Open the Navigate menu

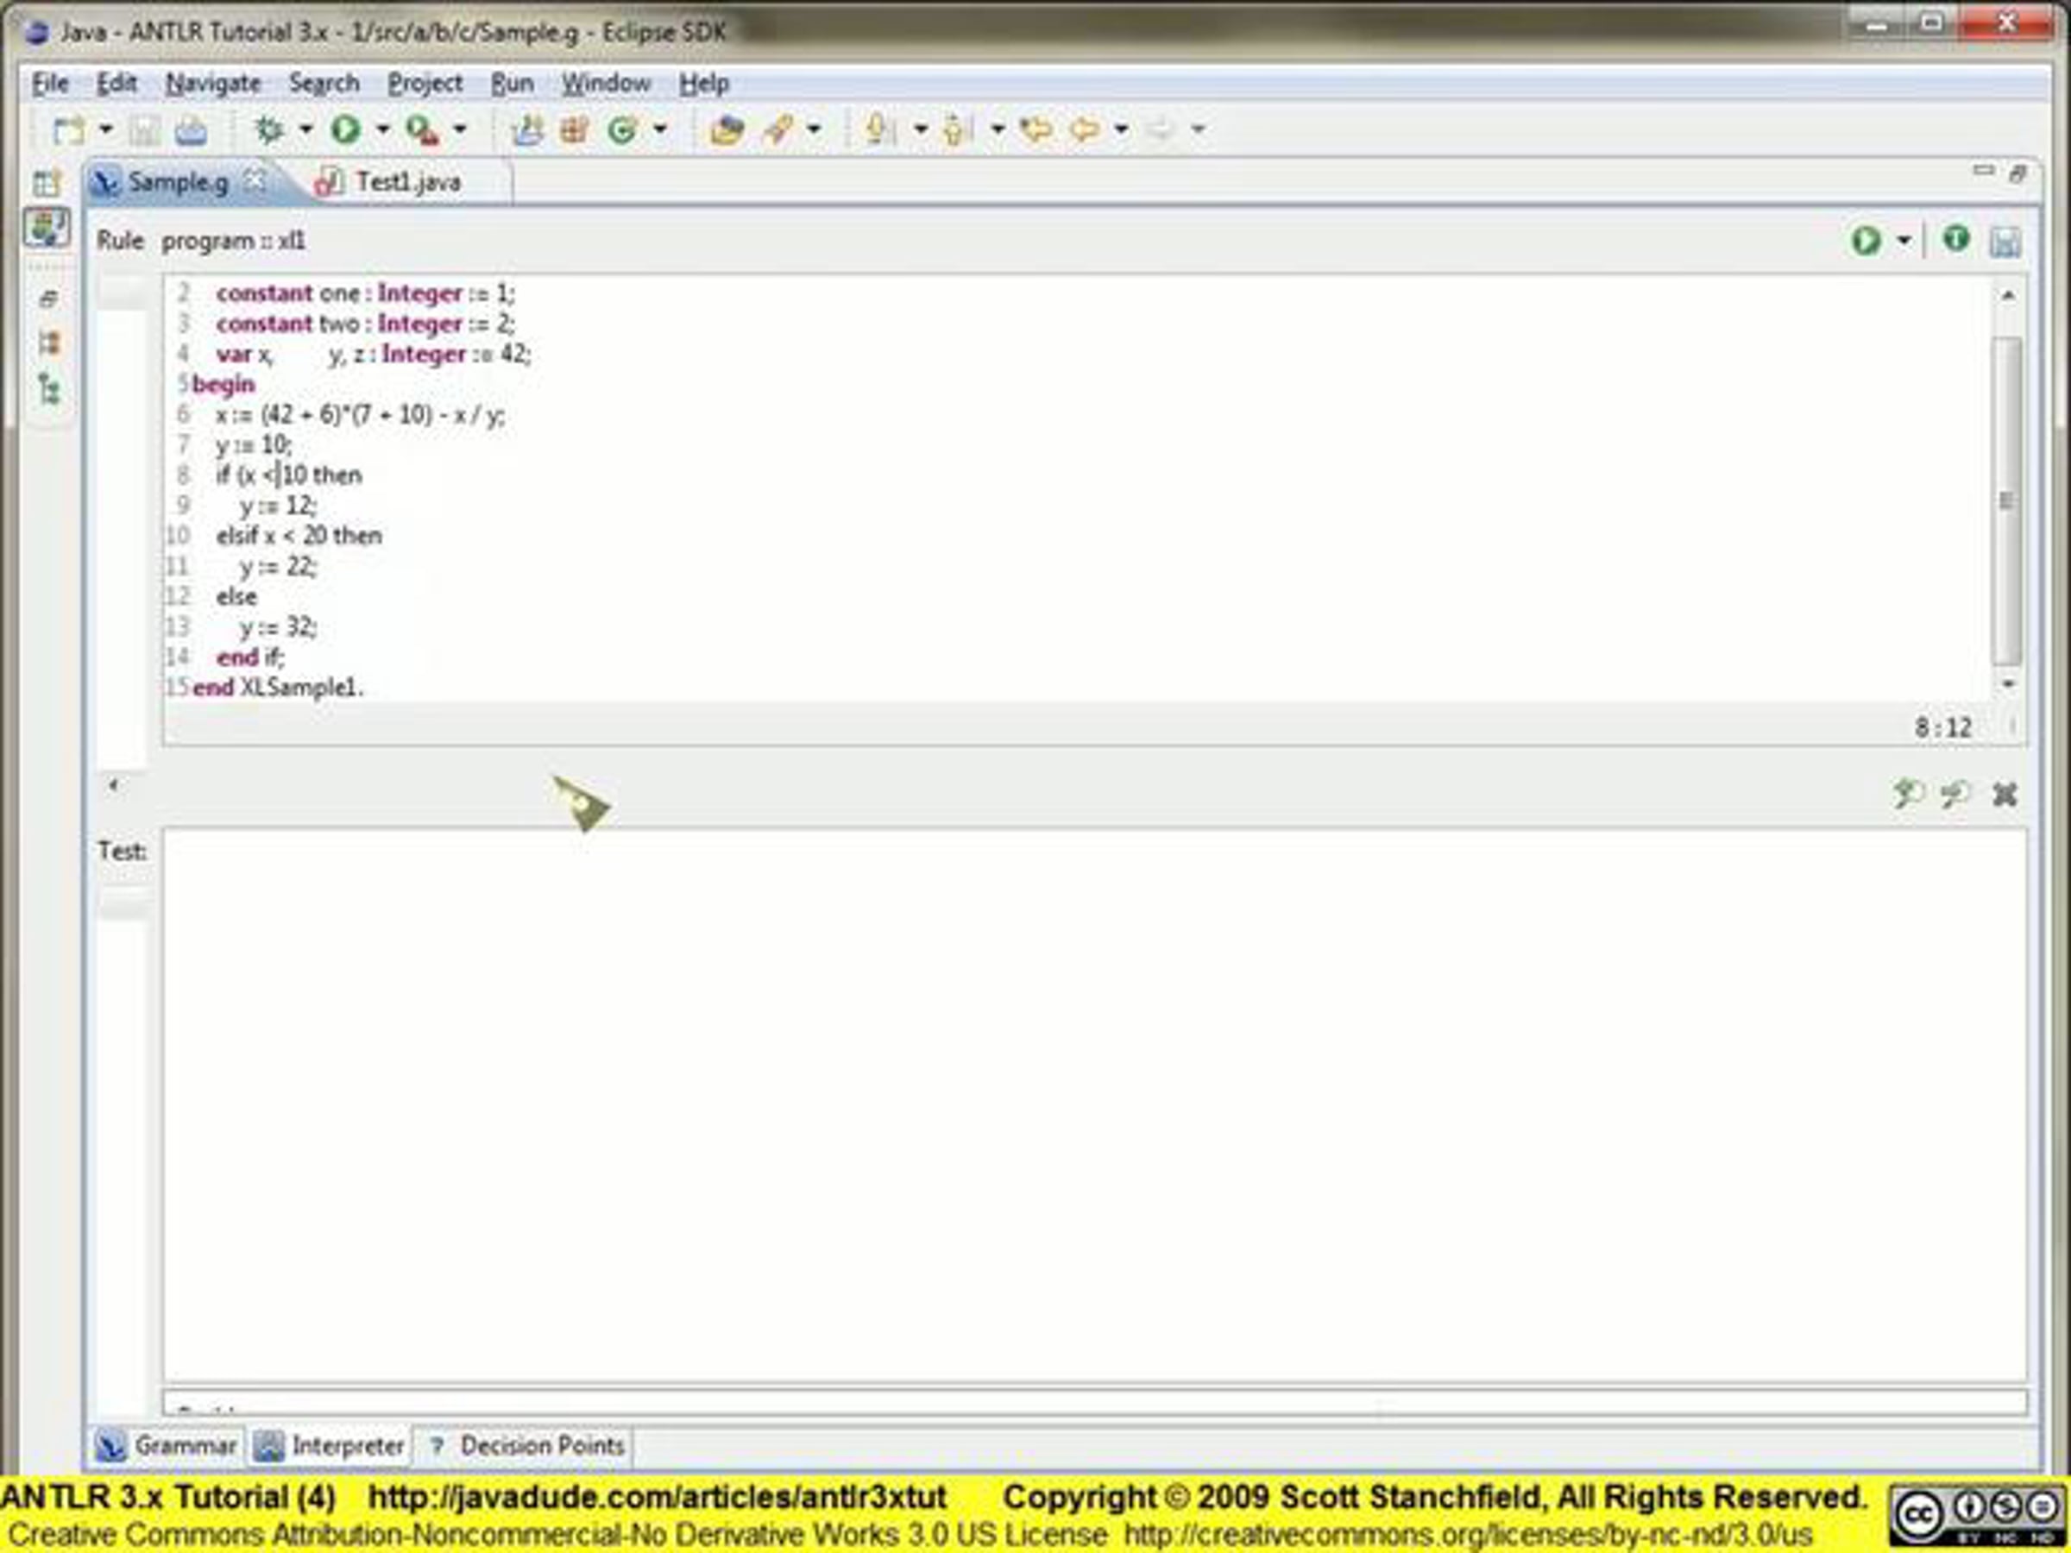coord(213,84)
